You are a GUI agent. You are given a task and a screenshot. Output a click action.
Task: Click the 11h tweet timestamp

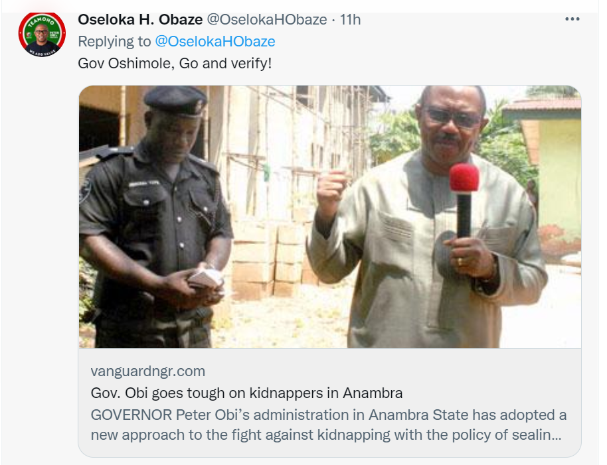tap(351, 19)
